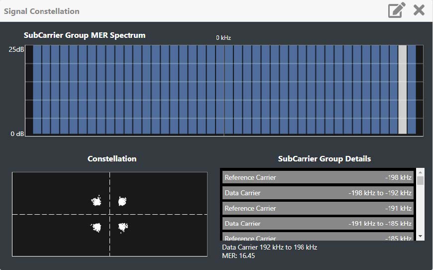Click the scroll down arrow in SubCarrier details
This screenshot has height=270, width=433.
421,236
